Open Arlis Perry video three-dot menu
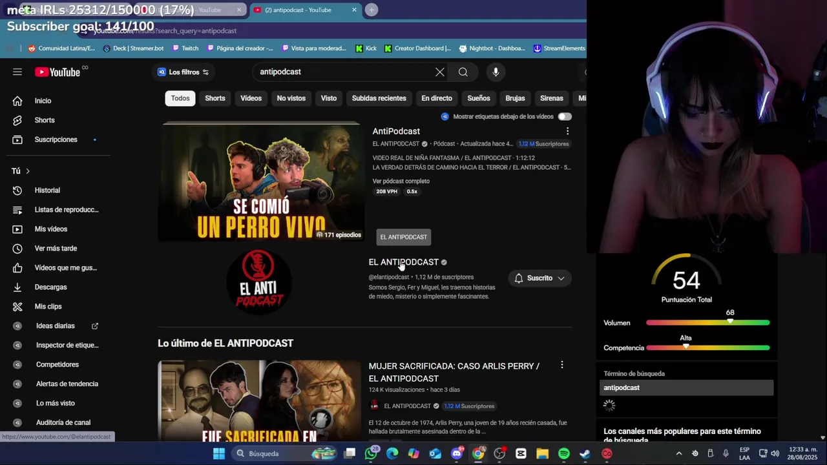 pos(562,365)
